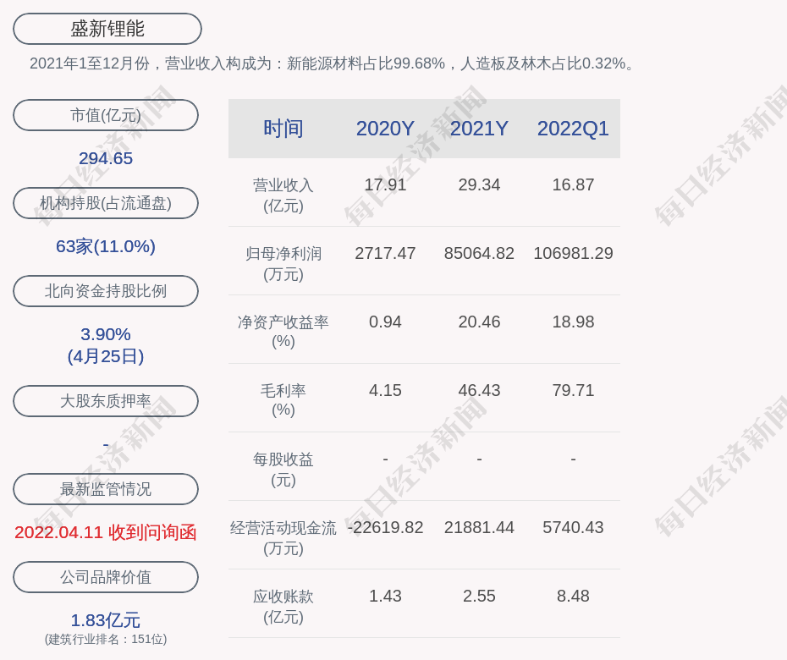Screen dimensions: 787x660
Task: Click the 盛新锂能 company name pill
Action: (x=107, y=29)
